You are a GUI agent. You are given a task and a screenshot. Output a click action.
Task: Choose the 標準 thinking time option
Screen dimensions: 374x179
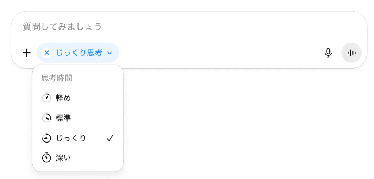[x=63, y=118]
